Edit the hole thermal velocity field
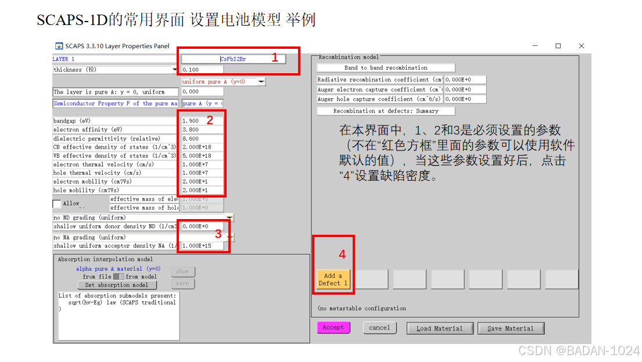Viewport: 642px width, 362px height. point(202,173)
